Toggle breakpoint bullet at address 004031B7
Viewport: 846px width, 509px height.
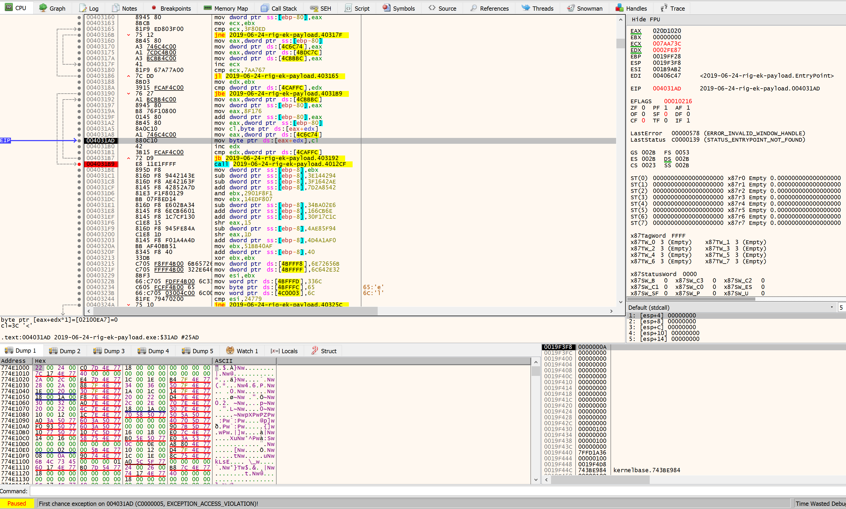tap(79, 158)
